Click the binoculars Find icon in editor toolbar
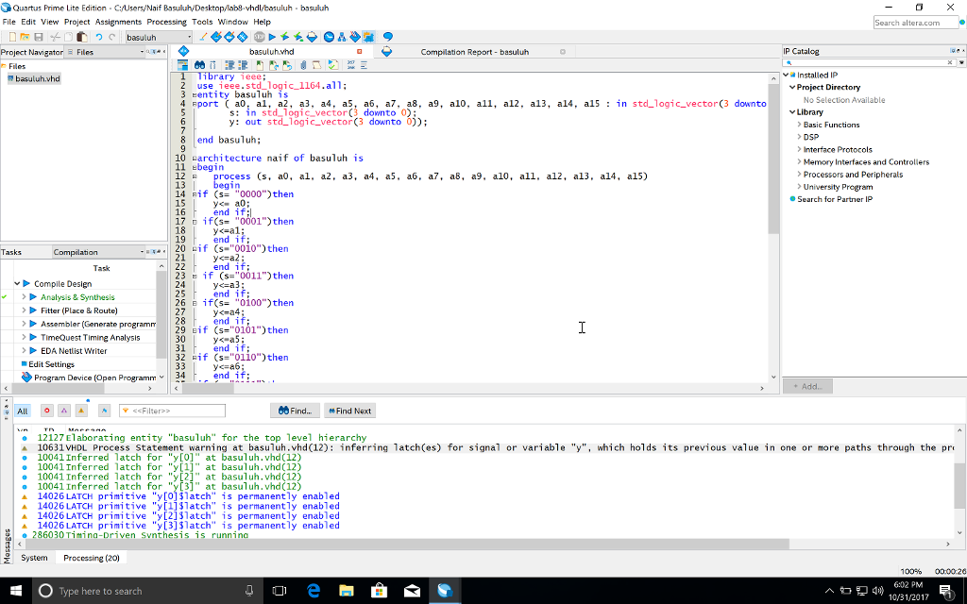The height and width of the screenshot is (604, 967). 199,65
